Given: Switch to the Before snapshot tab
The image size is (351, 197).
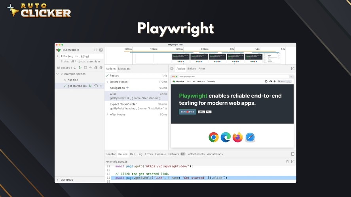Looking at the screenshot, I should pyautogui.click(x=192, y=69).
